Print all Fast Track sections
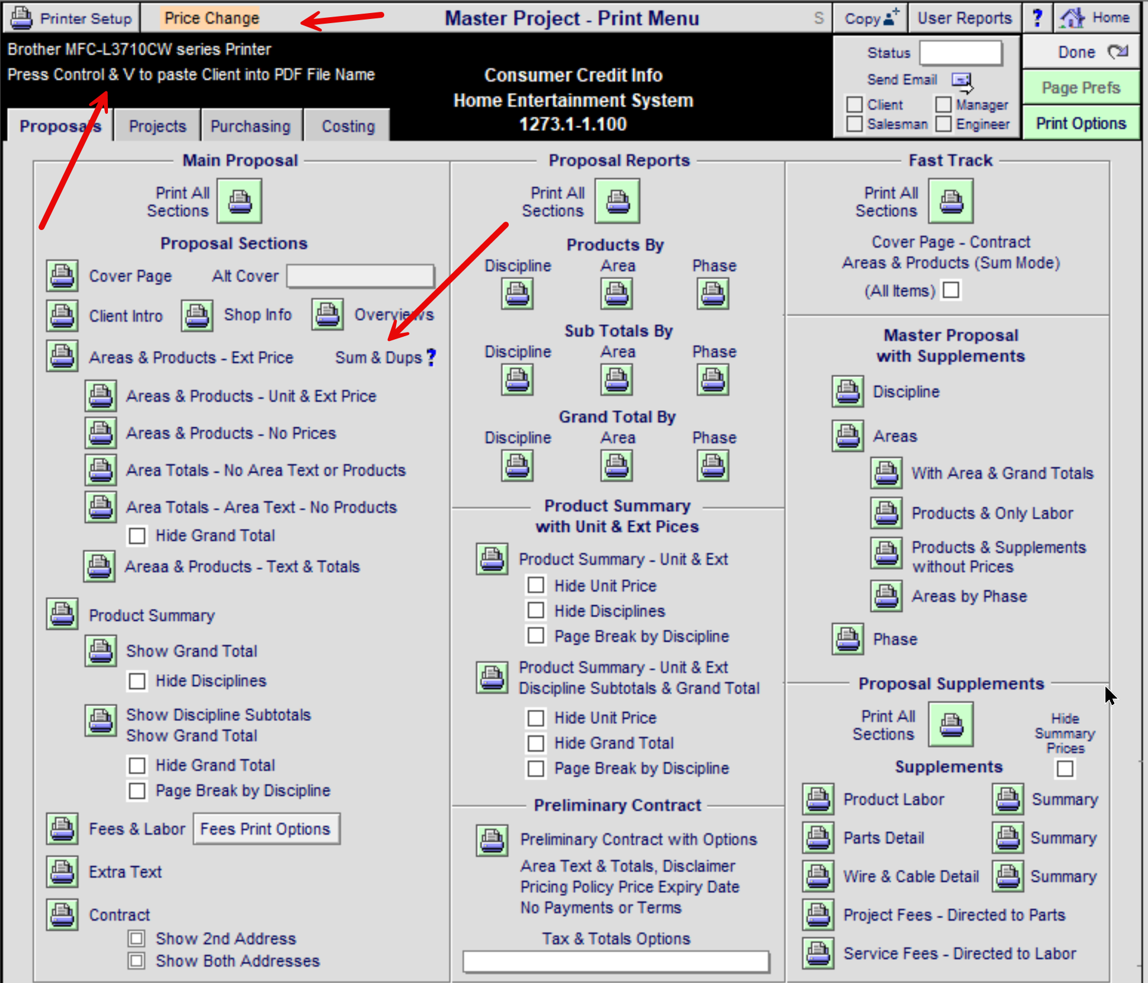Viewport: 1148px width, 983px height. tap(951, 202)
